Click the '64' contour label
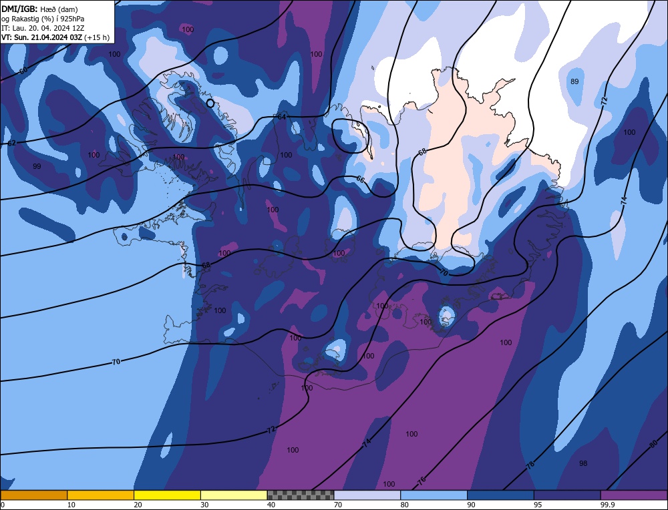Image resolution: width=668 pixels, height=510 pixels. (x=282, y=117)
